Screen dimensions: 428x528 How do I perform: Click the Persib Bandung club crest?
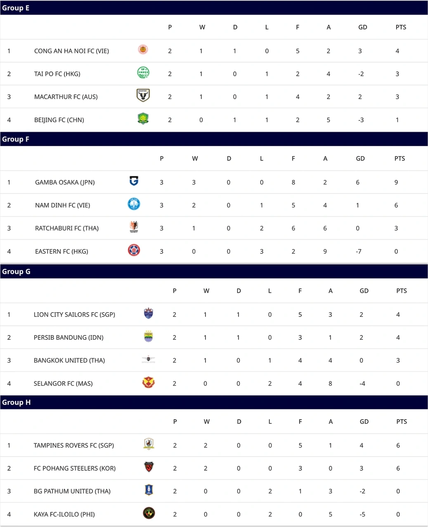click(x=148, y=337)
